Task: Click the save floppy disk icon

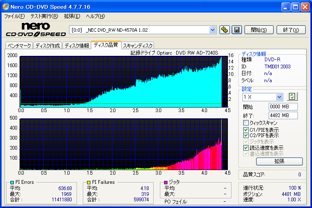Action: point(237,30)
